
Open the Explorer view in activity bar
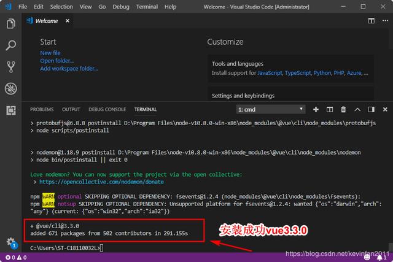pyautogui.click(x=11, y=24)
